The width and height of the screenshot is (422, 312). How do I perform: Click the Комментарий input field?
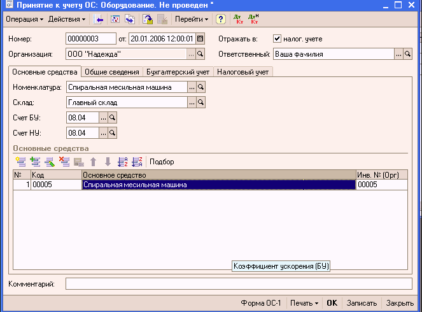(238, 283)
